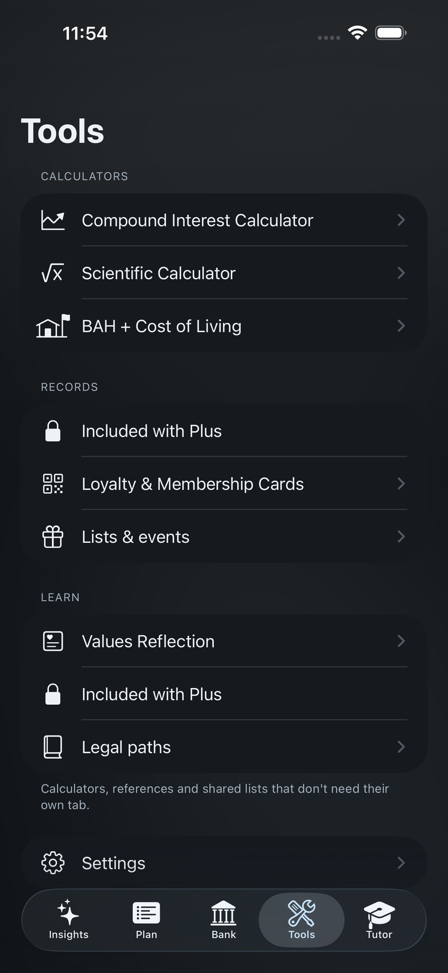The height and width of the screenshot is (973, 448).
Task: Open Settings using the right chevron
Action: click(x=401, y=863)
